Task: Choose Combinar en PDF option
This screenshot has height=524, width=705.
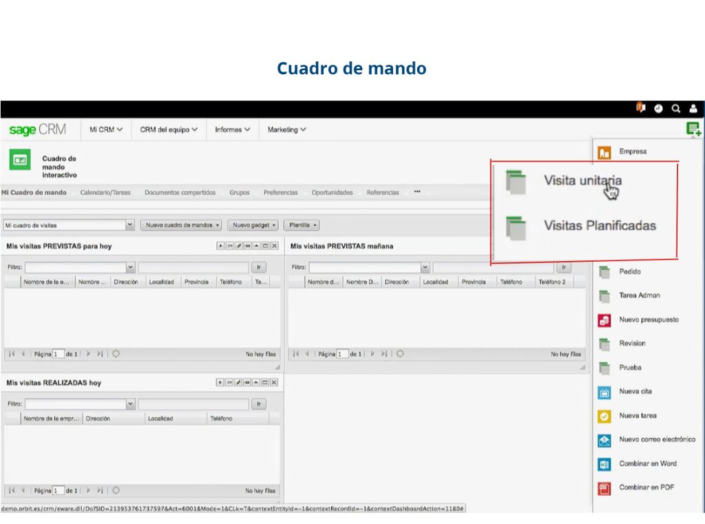Action: [x=646, y=488]
